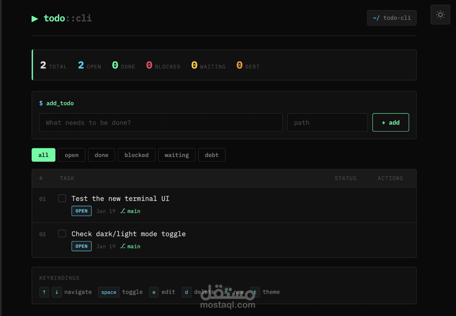Click the '2 OPEN' stat
Viewport: 456px width, 316px height.
pyautogui.click(x=89, y=65)
